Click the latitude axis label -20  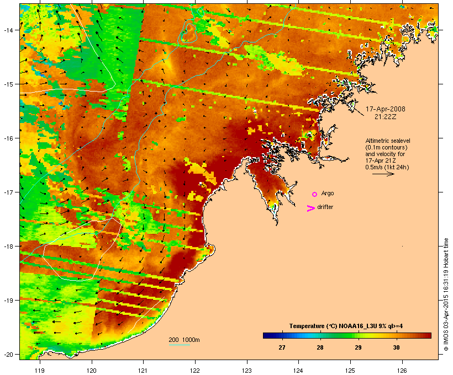pyautogui.click(x=8, y=355)
